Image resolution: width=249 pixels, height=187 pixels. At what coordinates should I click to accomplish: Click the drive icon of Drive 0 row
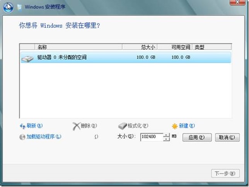click(x=27, y=58)
